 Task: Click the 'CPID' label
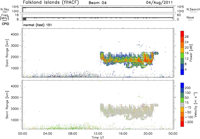pyautogui.click(x=5, y=24)
